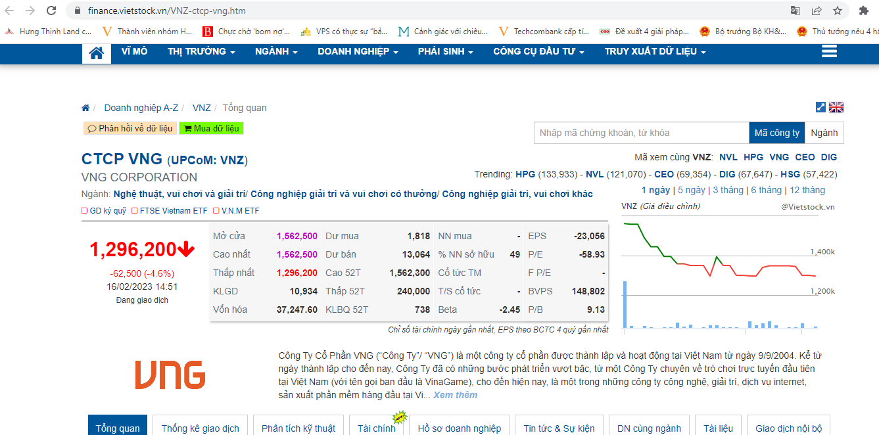Click Ngành search button
The image size is (879, 435).
pos(824,133)
